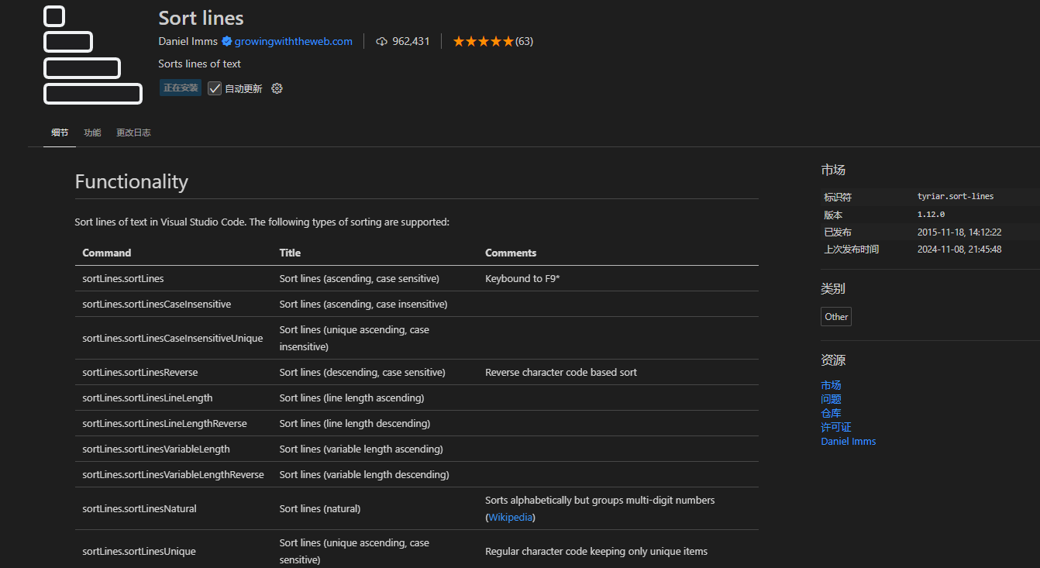Open the extension settings gear icon
This screenshot has height=568, width=1040.
[277, 88]
